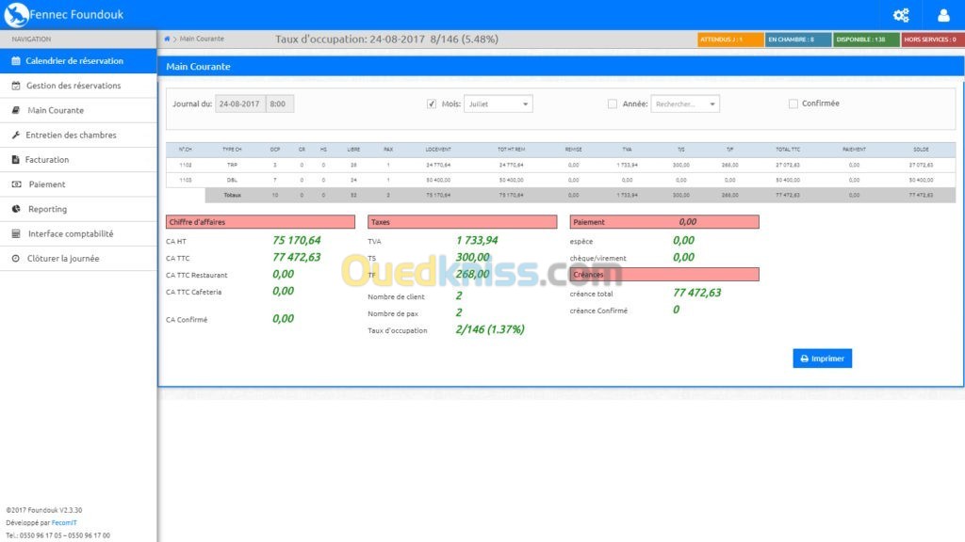
Task: Open the Année Rechercher dropdown
Action: (685, 104)
